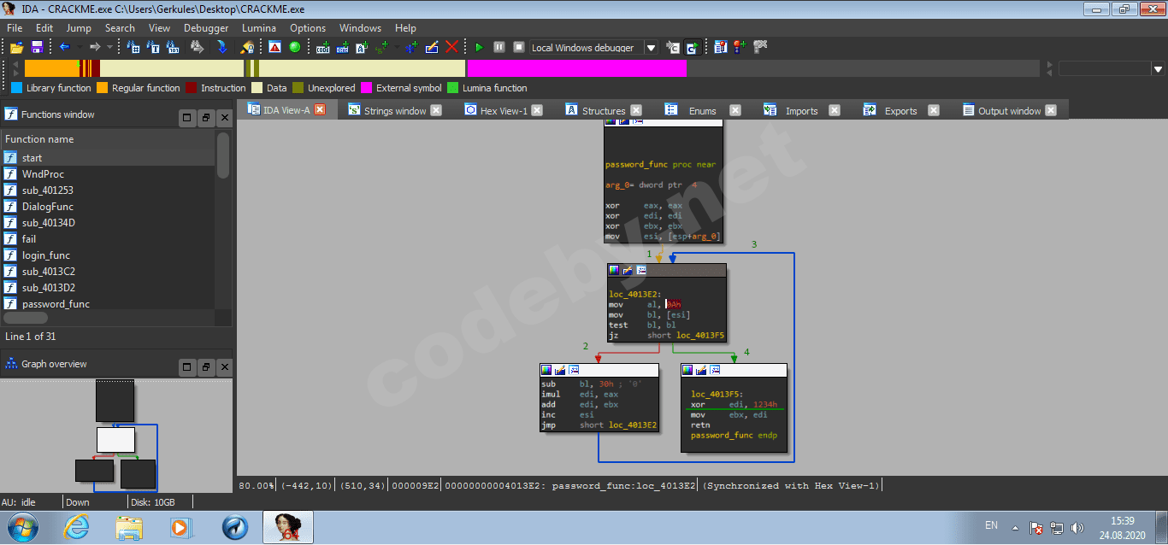Click the breakpoint list toolbar icon
The width and height of the screenshot is (1168, 545).
(x=721, y=47)
